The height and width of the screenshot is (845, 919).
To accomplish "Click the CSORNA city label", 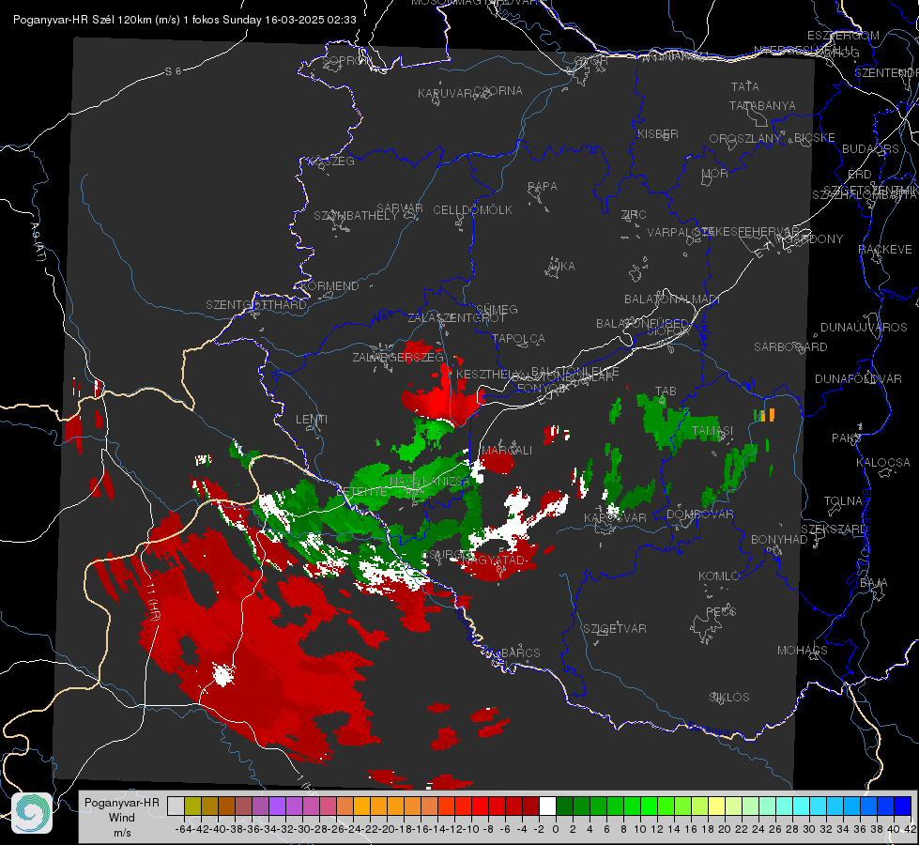I will (x=498, y=91).
